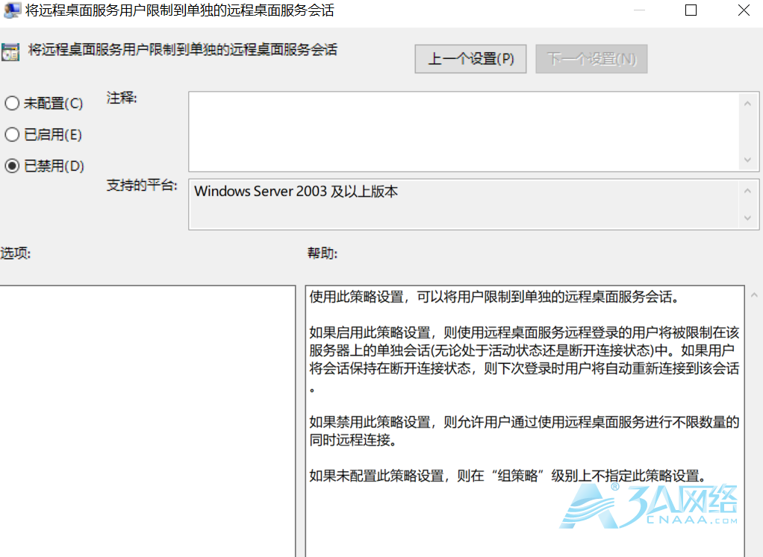The width and height of the screenshot is (763, 557).
Task: Maximize the policy settings window
Action: pos(691,10)
